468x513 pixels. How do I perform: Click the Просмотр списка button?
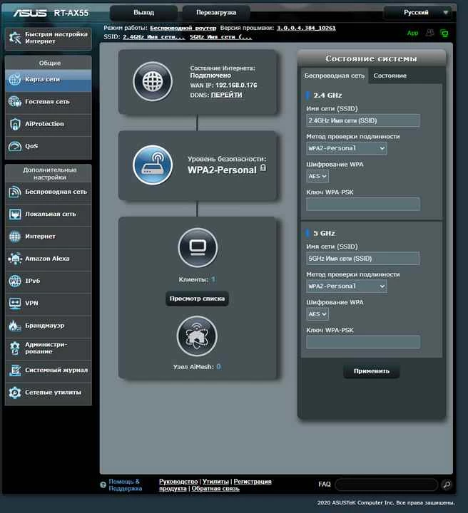click(x=197, y=299)
